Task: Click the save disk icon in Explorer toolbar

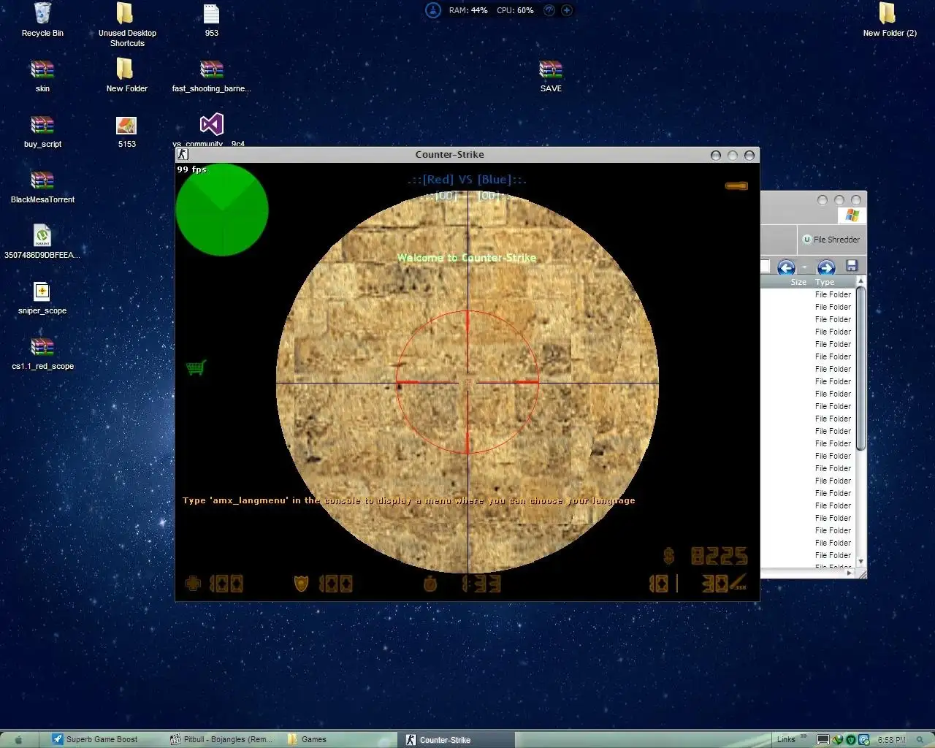Action: (851, 267)
